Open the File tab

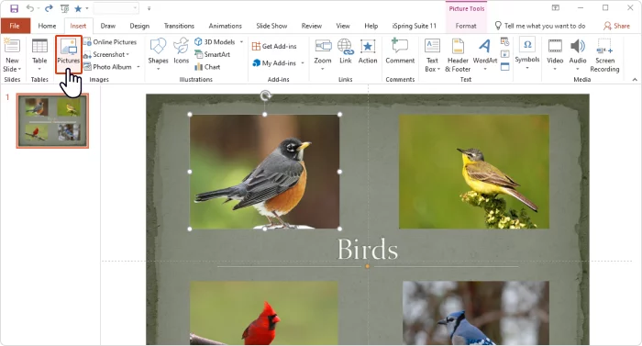[15, 26]
